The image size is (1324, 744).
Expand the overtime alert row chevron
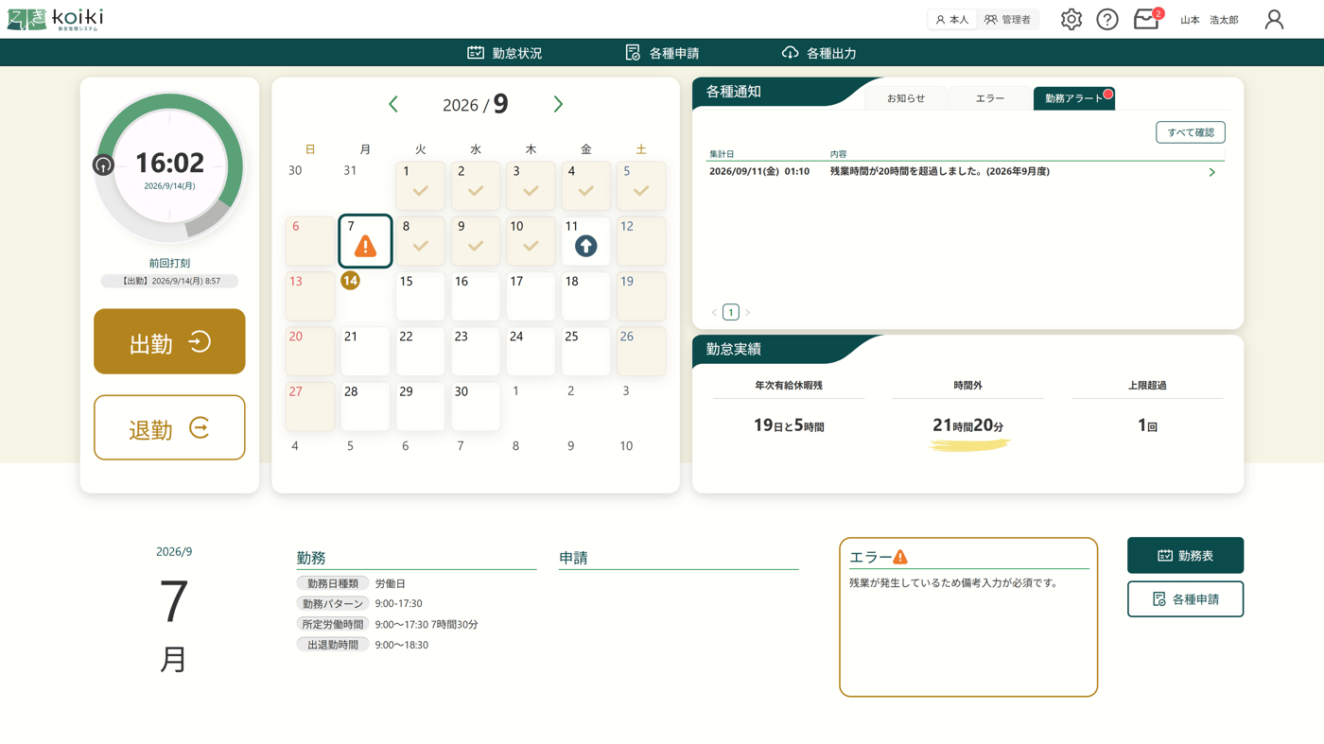(x=1212, y=172)
